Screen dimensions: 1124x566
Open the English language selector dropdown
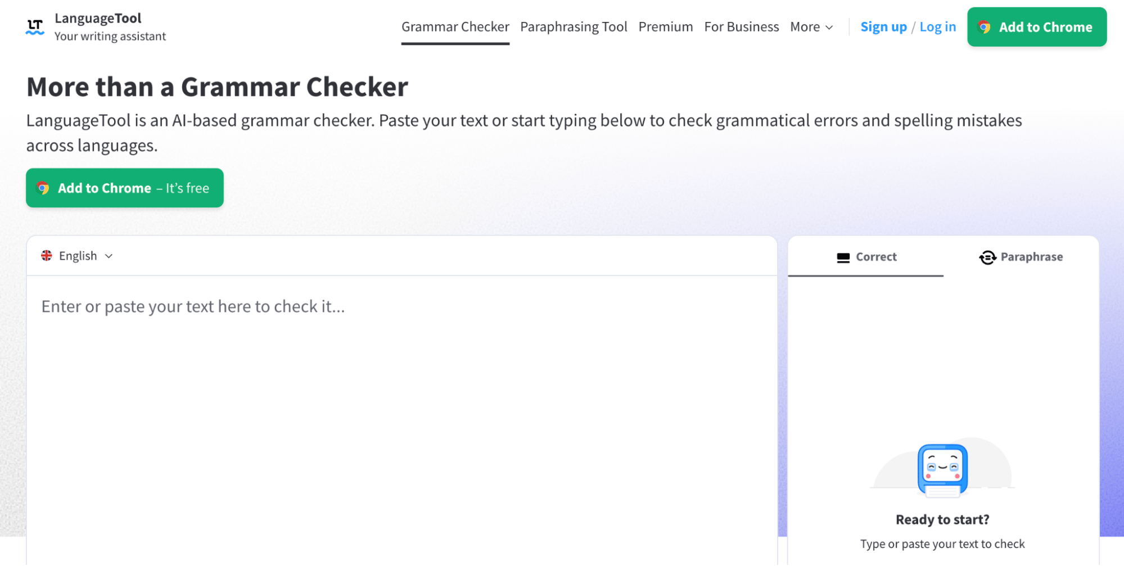coord(78,256)
